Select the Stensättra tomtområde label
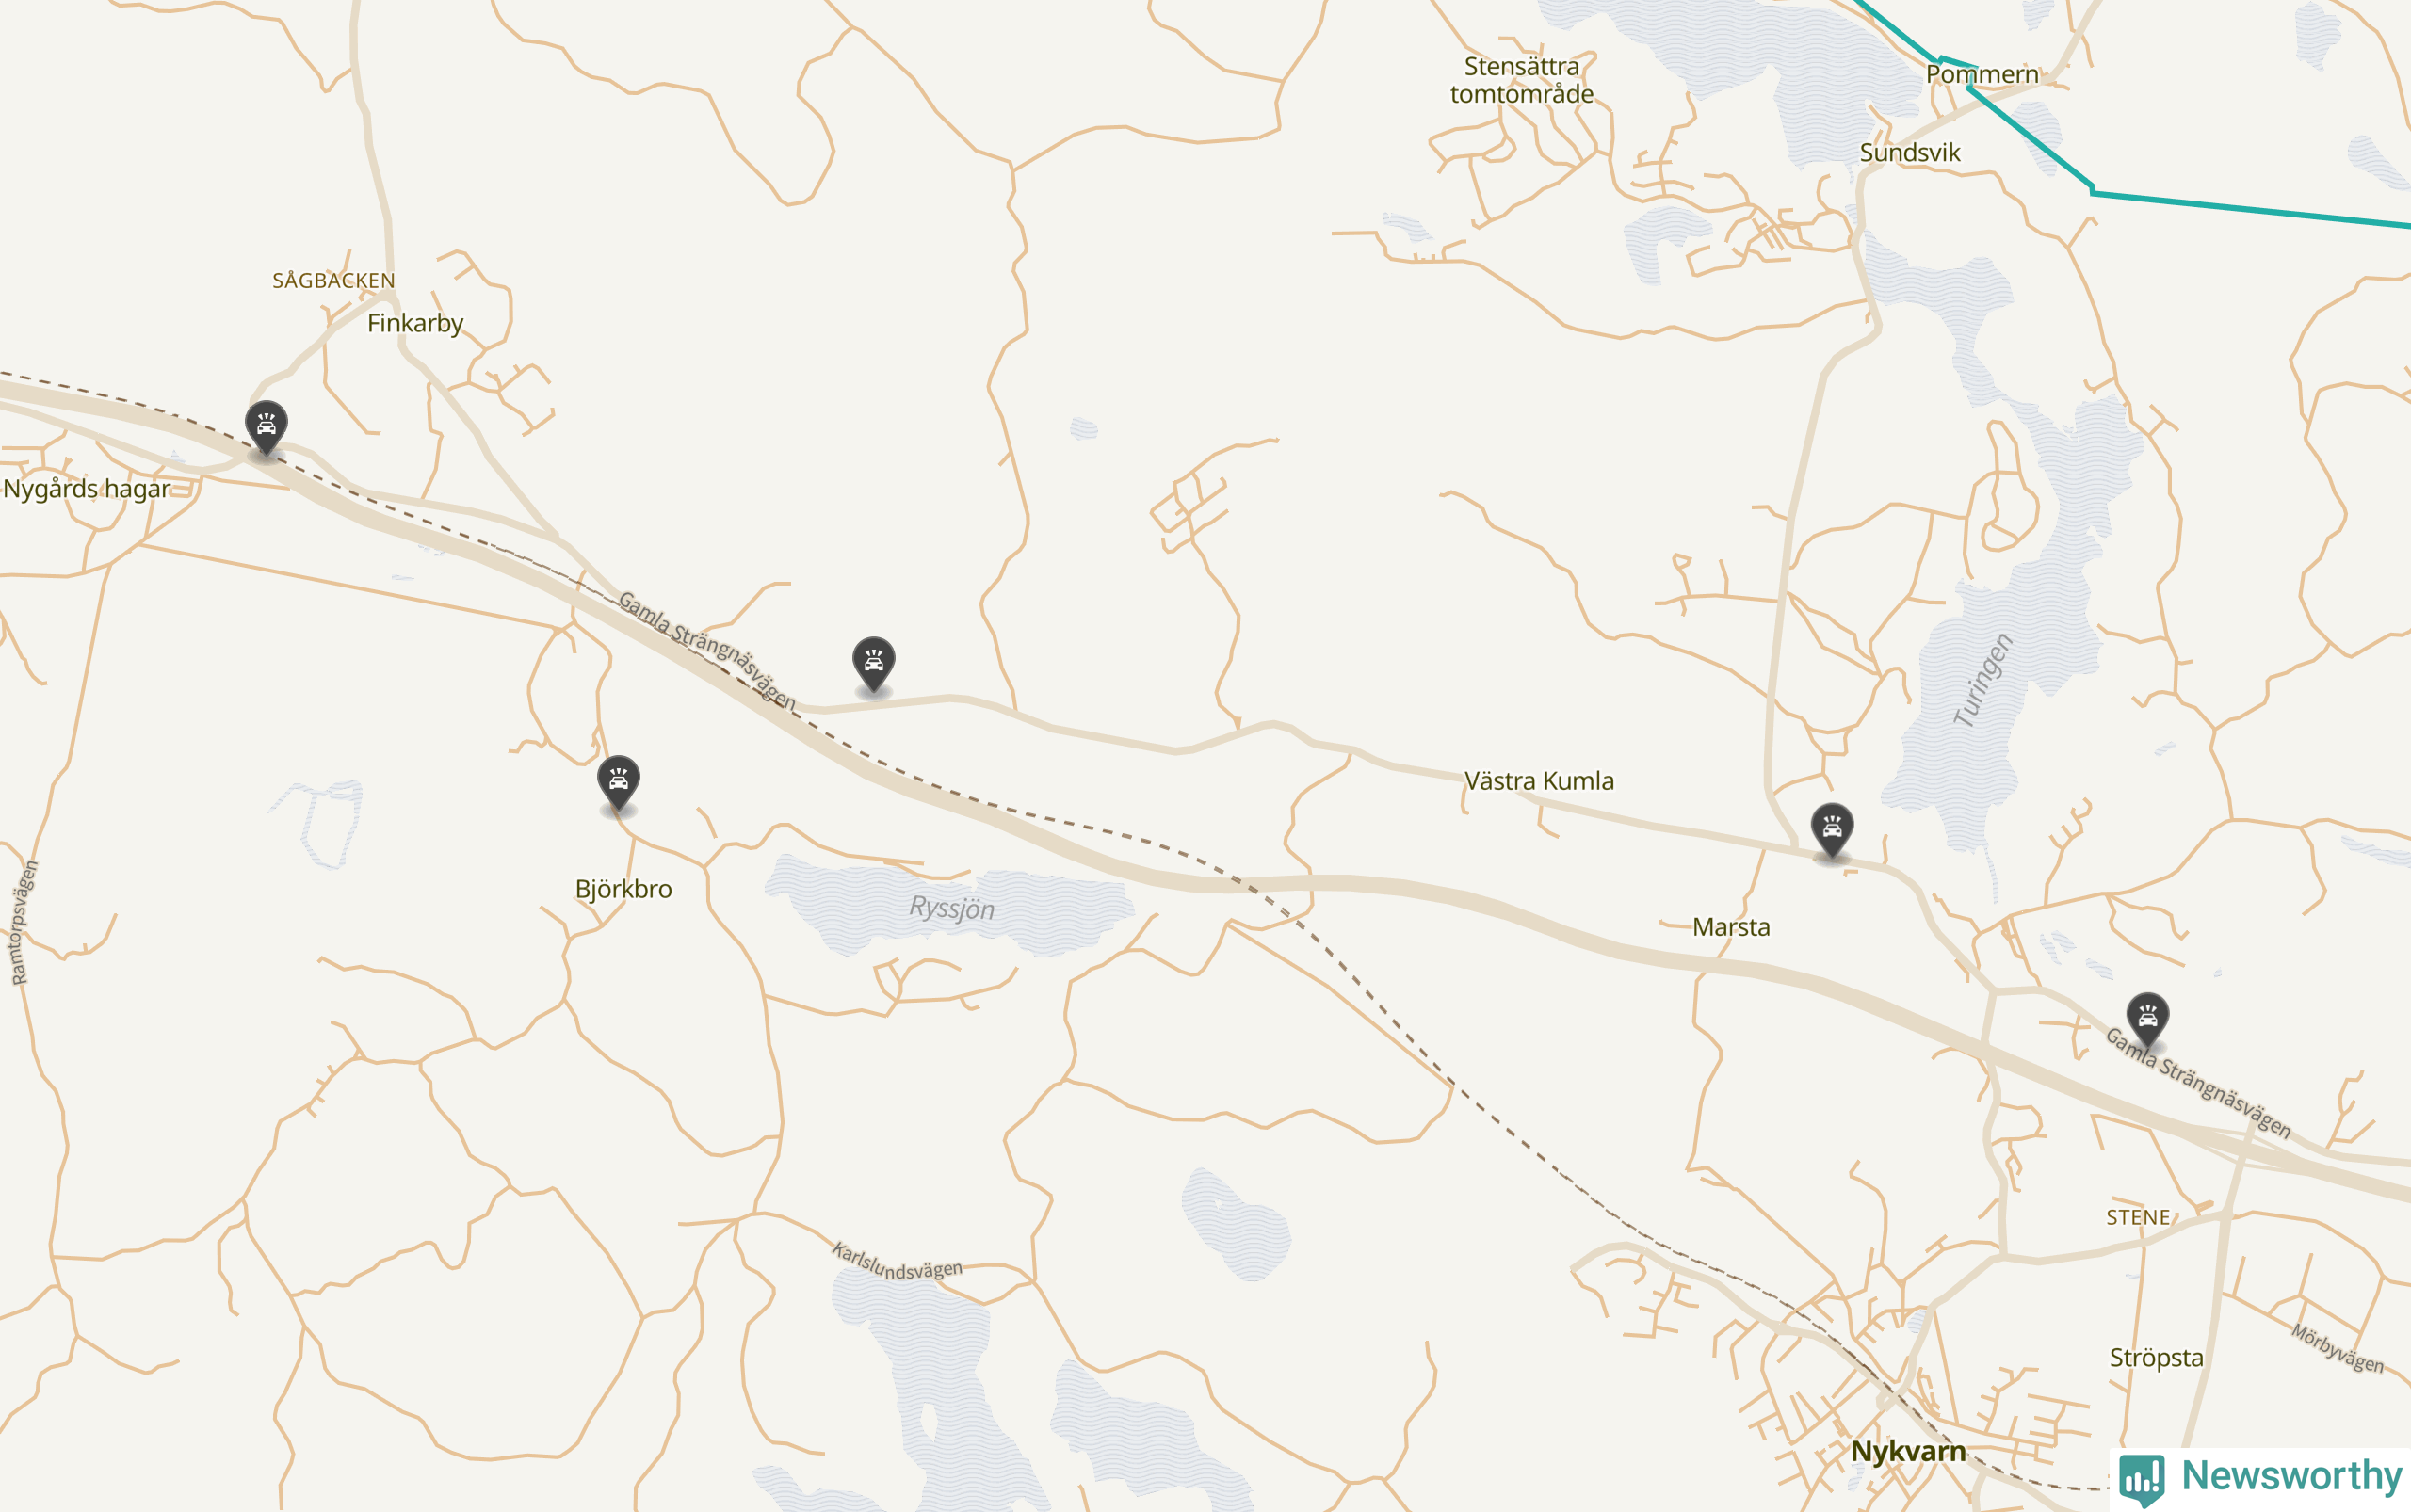This screenshot has height=1512, width=2411. point(1522,80)
